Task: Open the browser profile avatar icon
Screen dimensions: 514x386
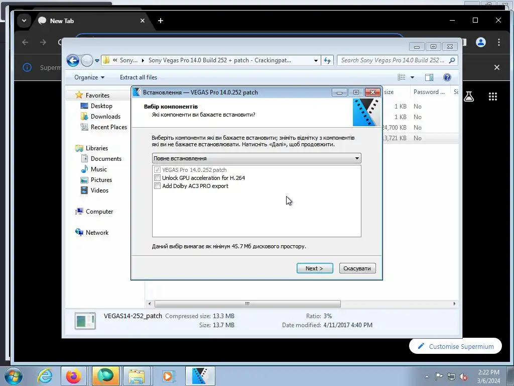Action: (x=480, y=42)
